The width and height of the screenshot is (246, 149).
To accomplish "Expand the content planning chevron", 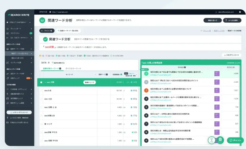I will 31,63.
